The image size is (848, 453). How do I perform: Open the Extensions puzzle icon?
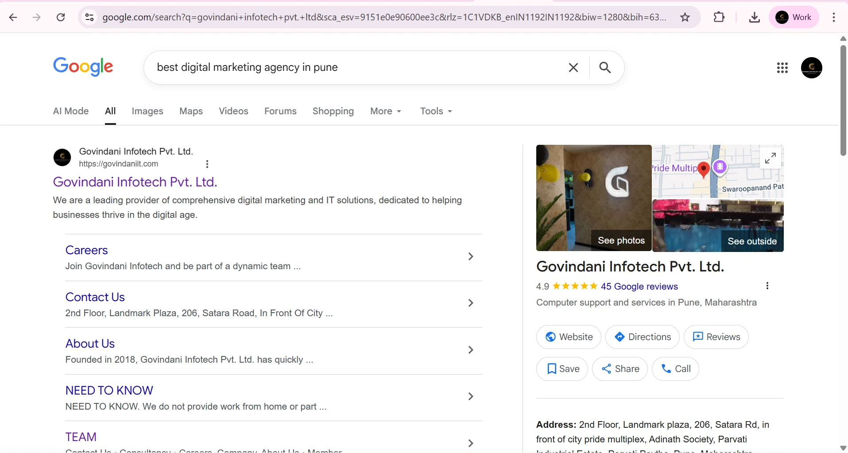coord(720,17)
